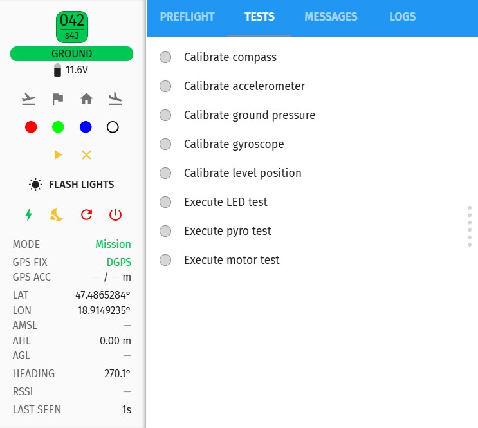
Task: Select the Calibrate accelerometer radio indicator
Action: [x=165, y=86]
